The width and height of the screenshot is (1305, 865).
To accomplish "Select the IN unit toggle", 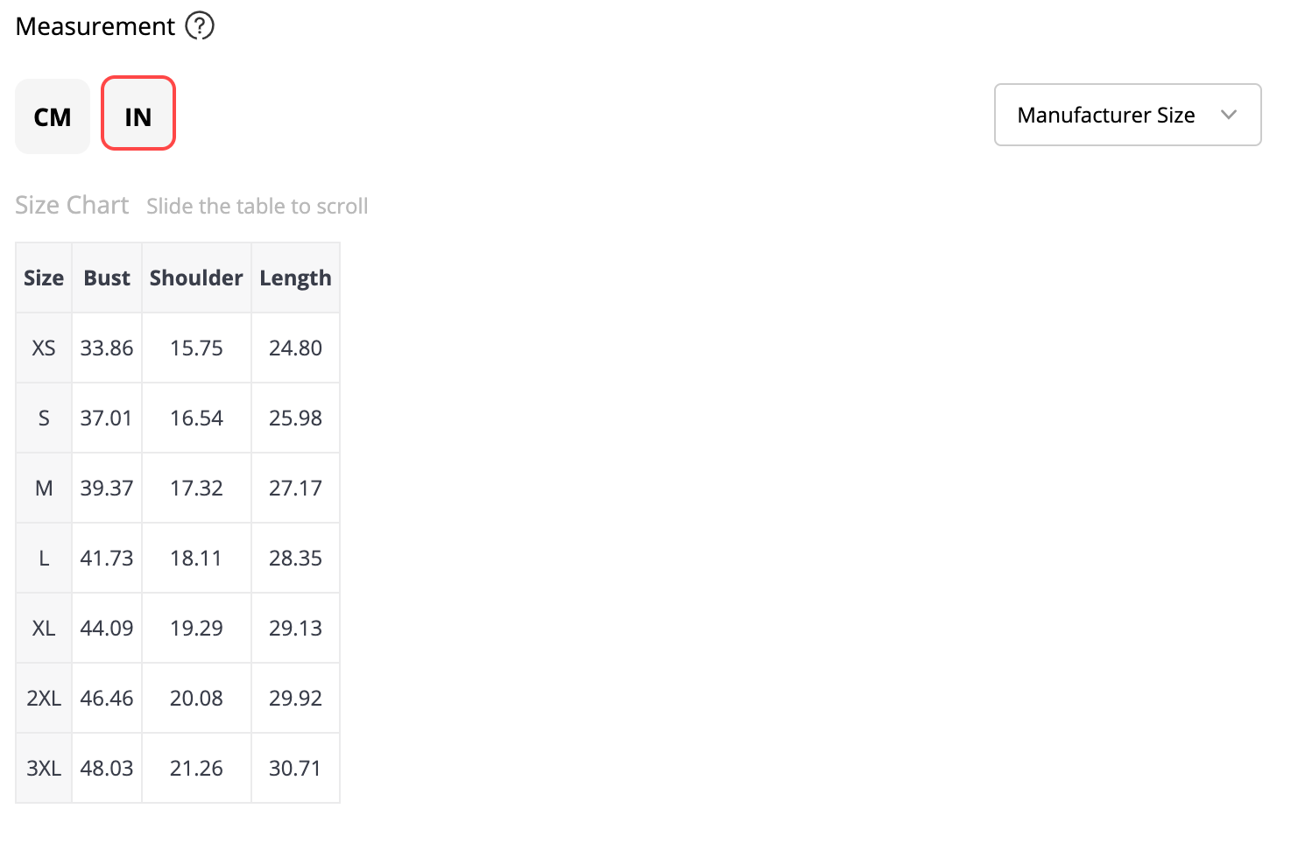I will coord(138,113).
